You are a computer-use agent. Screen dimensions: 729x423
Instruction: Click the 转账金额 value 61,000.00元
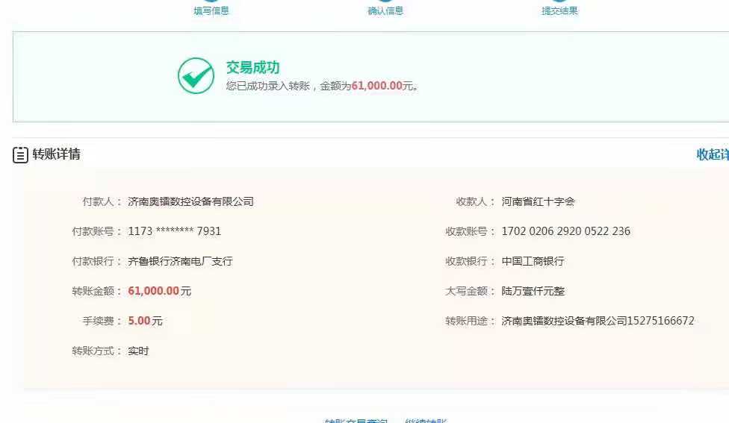[159, 291]
